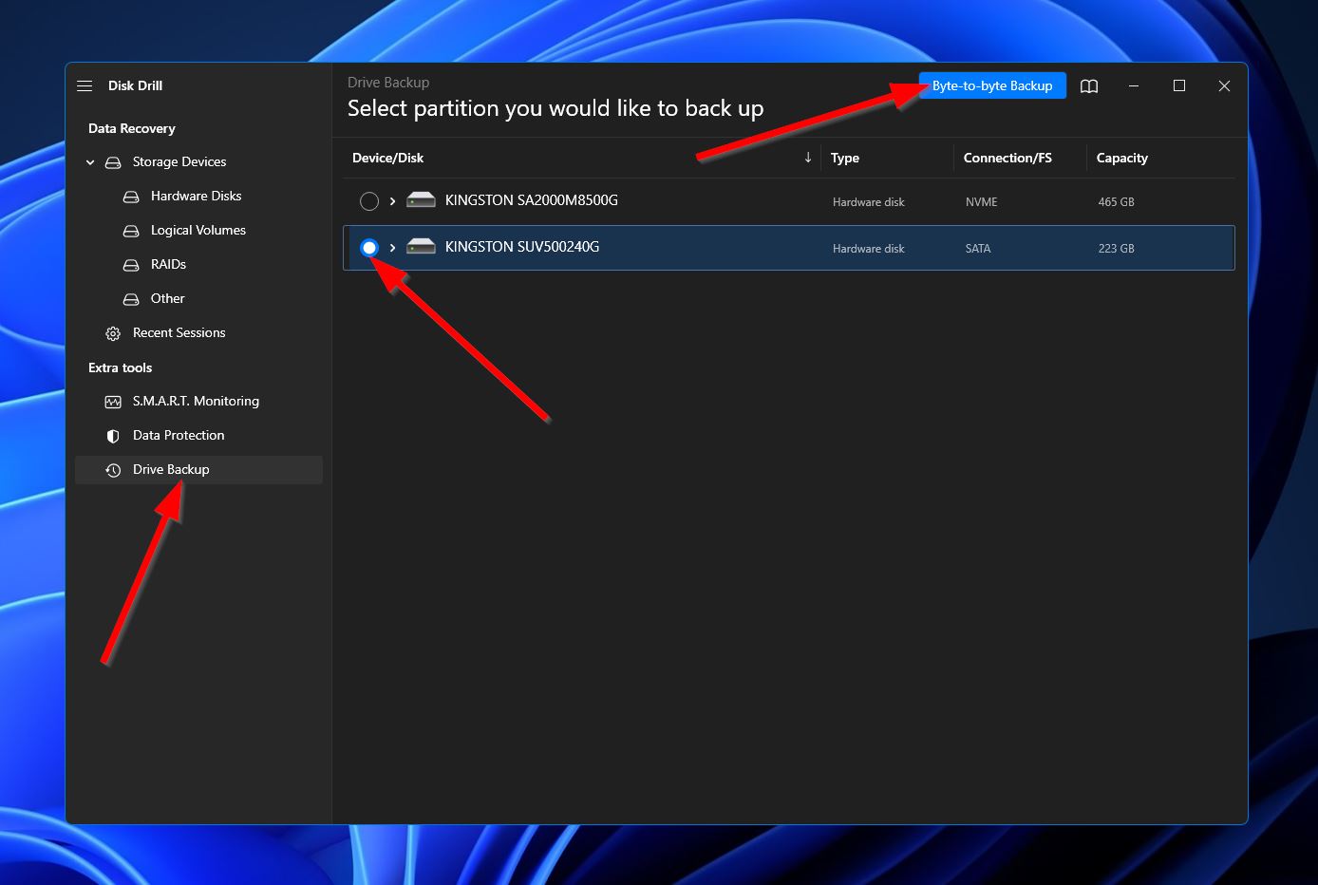Click the Extra tools section heading

pyautogui.click(x=121, y=367)
